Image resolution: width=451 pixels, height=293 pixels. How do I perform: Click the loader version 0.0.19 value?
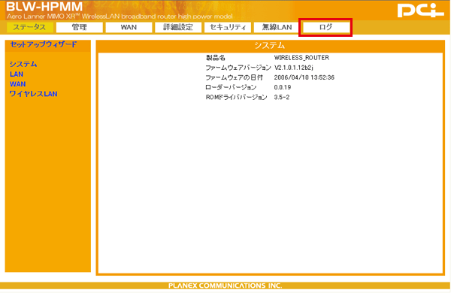(x=283, y=87)
